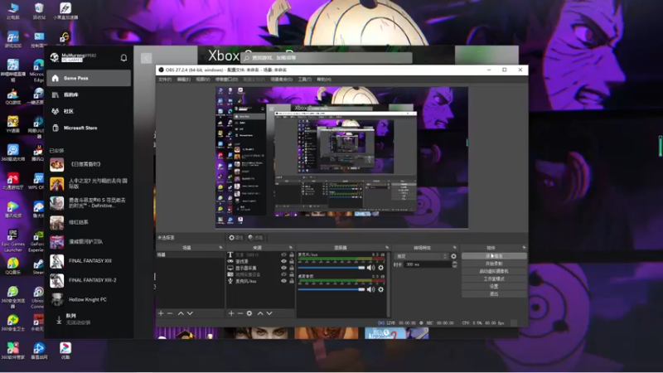Add a new source with the plus icon
This screenshot has height=373, width=663.
tap(231, 313)
